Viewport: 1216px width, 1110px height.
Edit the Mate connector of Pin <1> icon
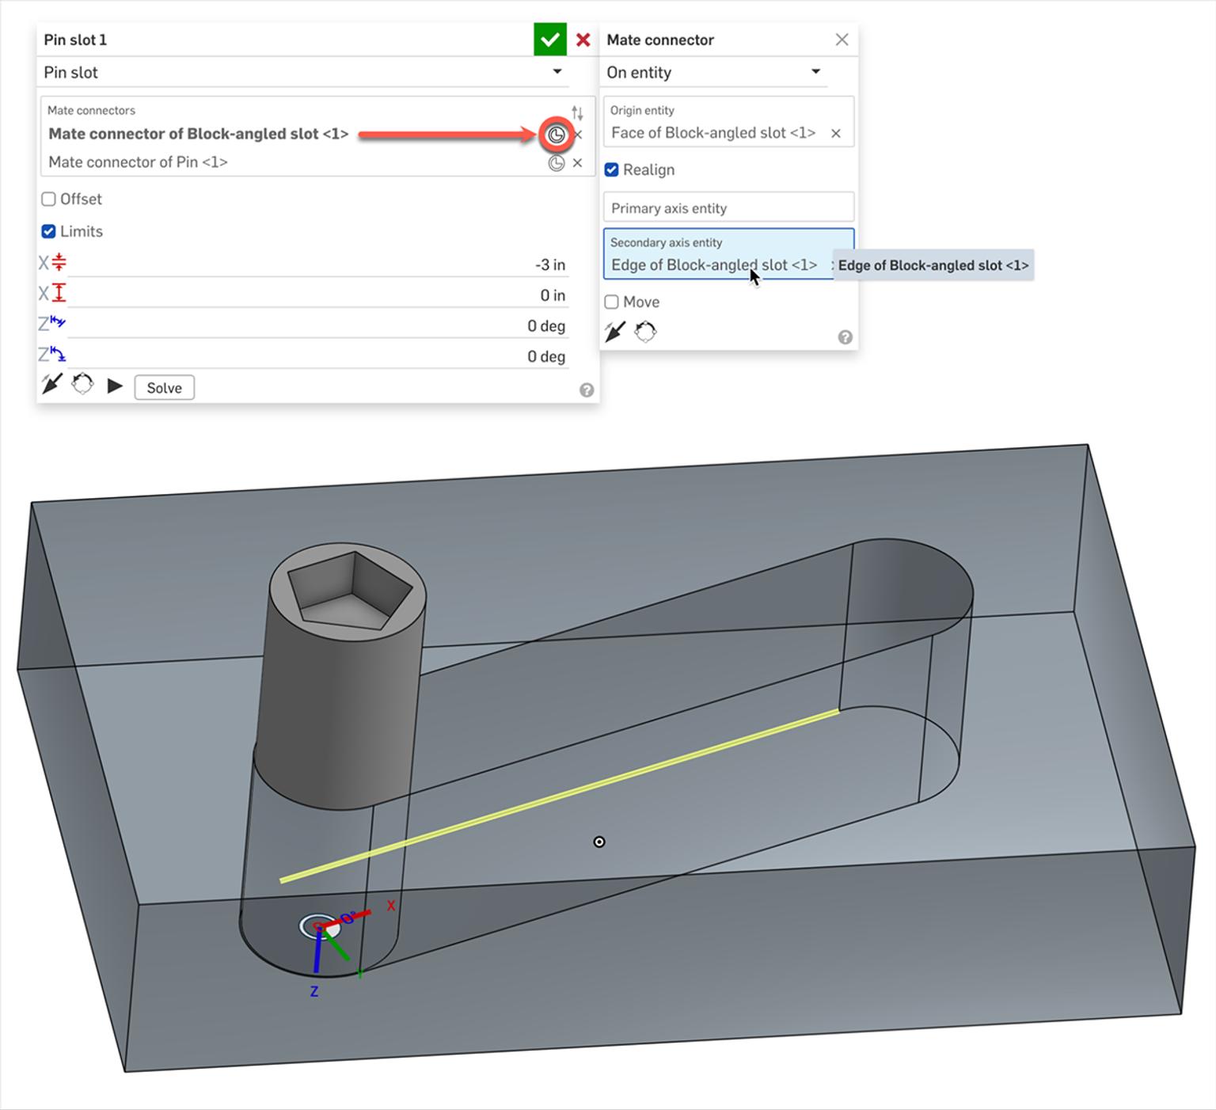(555, 162)
